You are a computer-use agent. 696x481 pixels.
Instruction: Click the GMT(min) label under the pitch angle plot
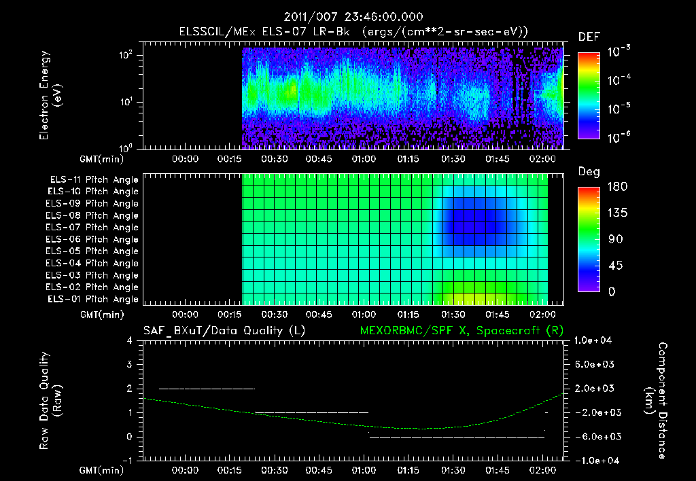click(x=102, y=315)
